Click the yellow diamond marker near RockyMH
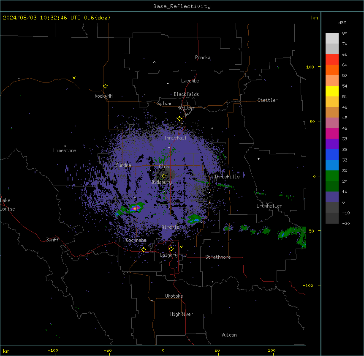The width and height of the screenshot is (364, 356). tap(105, 86)
